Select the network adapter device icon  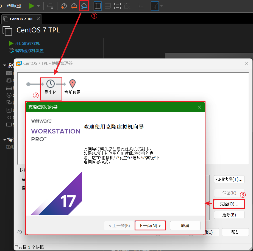click(9, 103)
